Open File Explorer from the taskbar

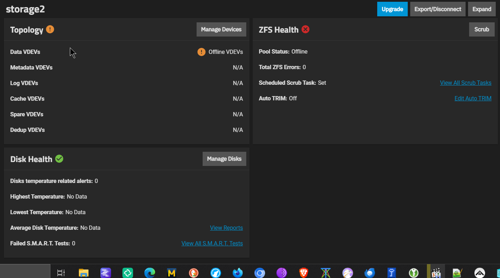pos(83,273)
